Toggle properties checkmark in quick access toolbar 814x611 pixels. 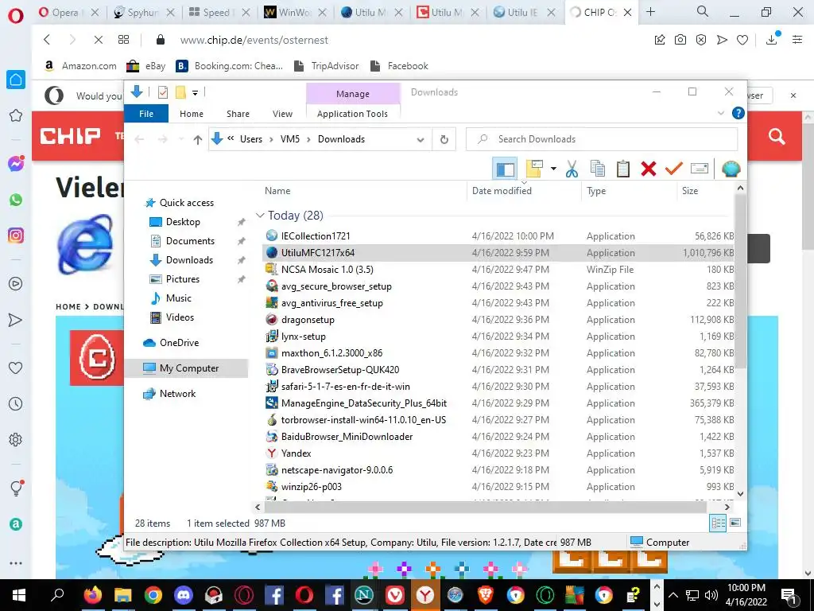click(x=163, y=92)
